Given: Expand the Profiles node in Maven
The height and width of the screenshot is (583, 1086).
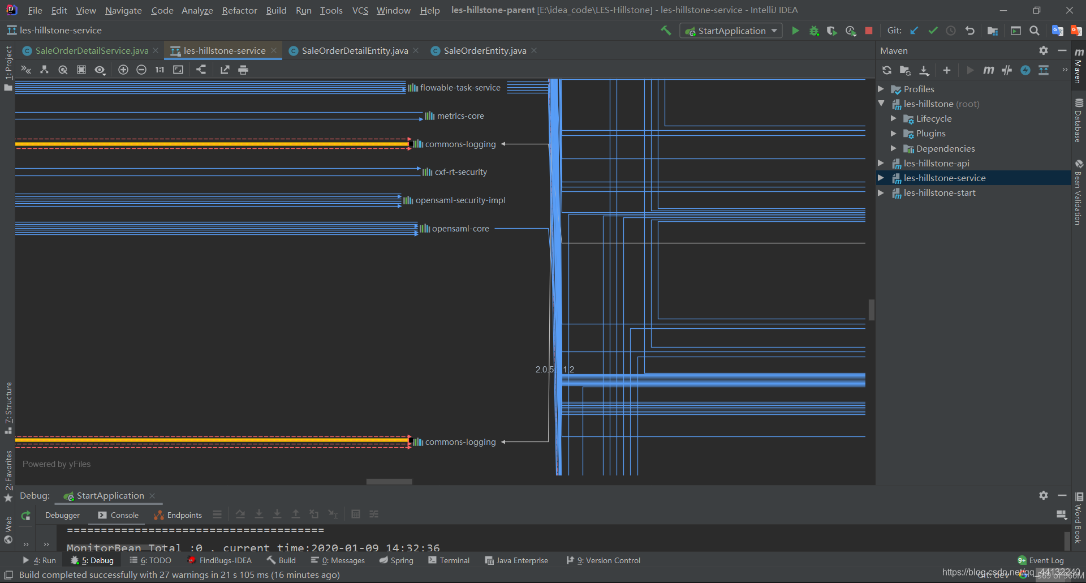Looking at the screenshot, I should (x=881, y=89).
